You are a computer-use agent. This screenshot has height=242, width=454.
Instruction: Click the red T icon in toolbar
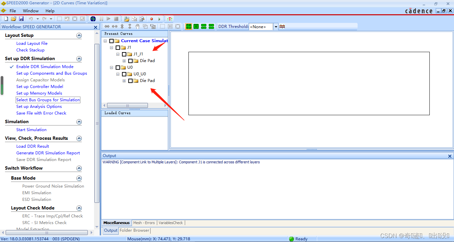pos(170,19)
